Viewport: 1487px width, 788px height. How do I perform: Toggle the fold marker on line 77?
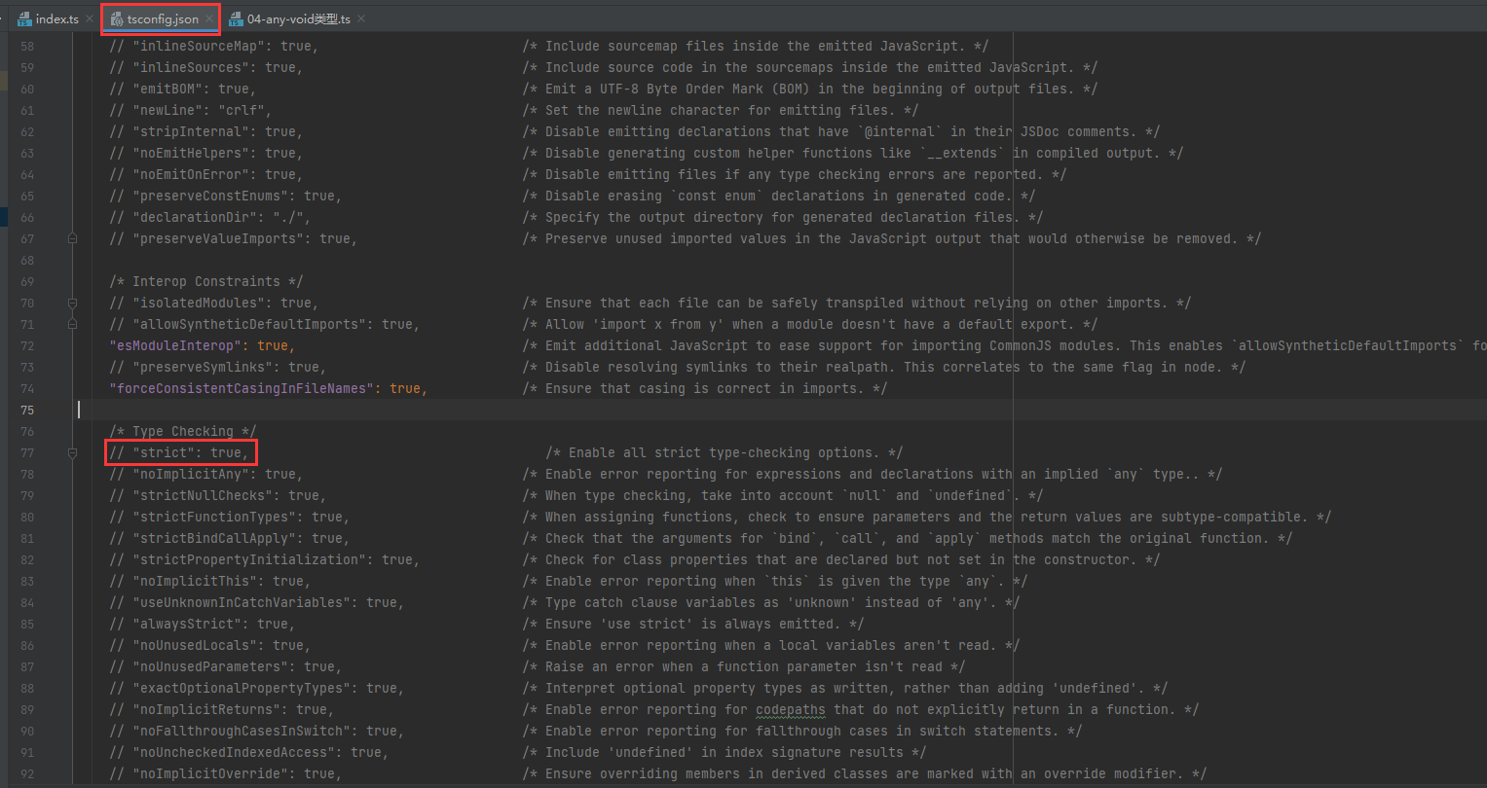[72, 452]
